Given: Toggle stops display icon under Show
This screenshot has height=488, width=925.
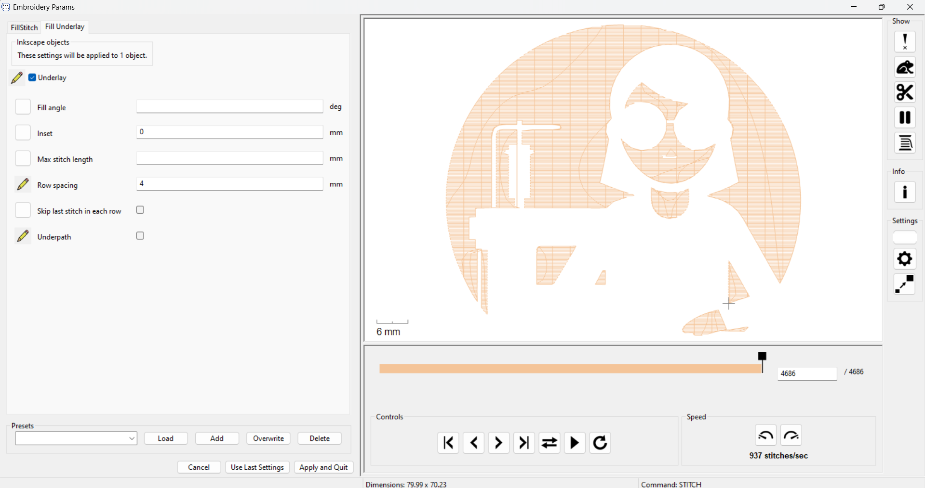Looking at the screenshot, I should pyautogui.click(x=905, y=117).
